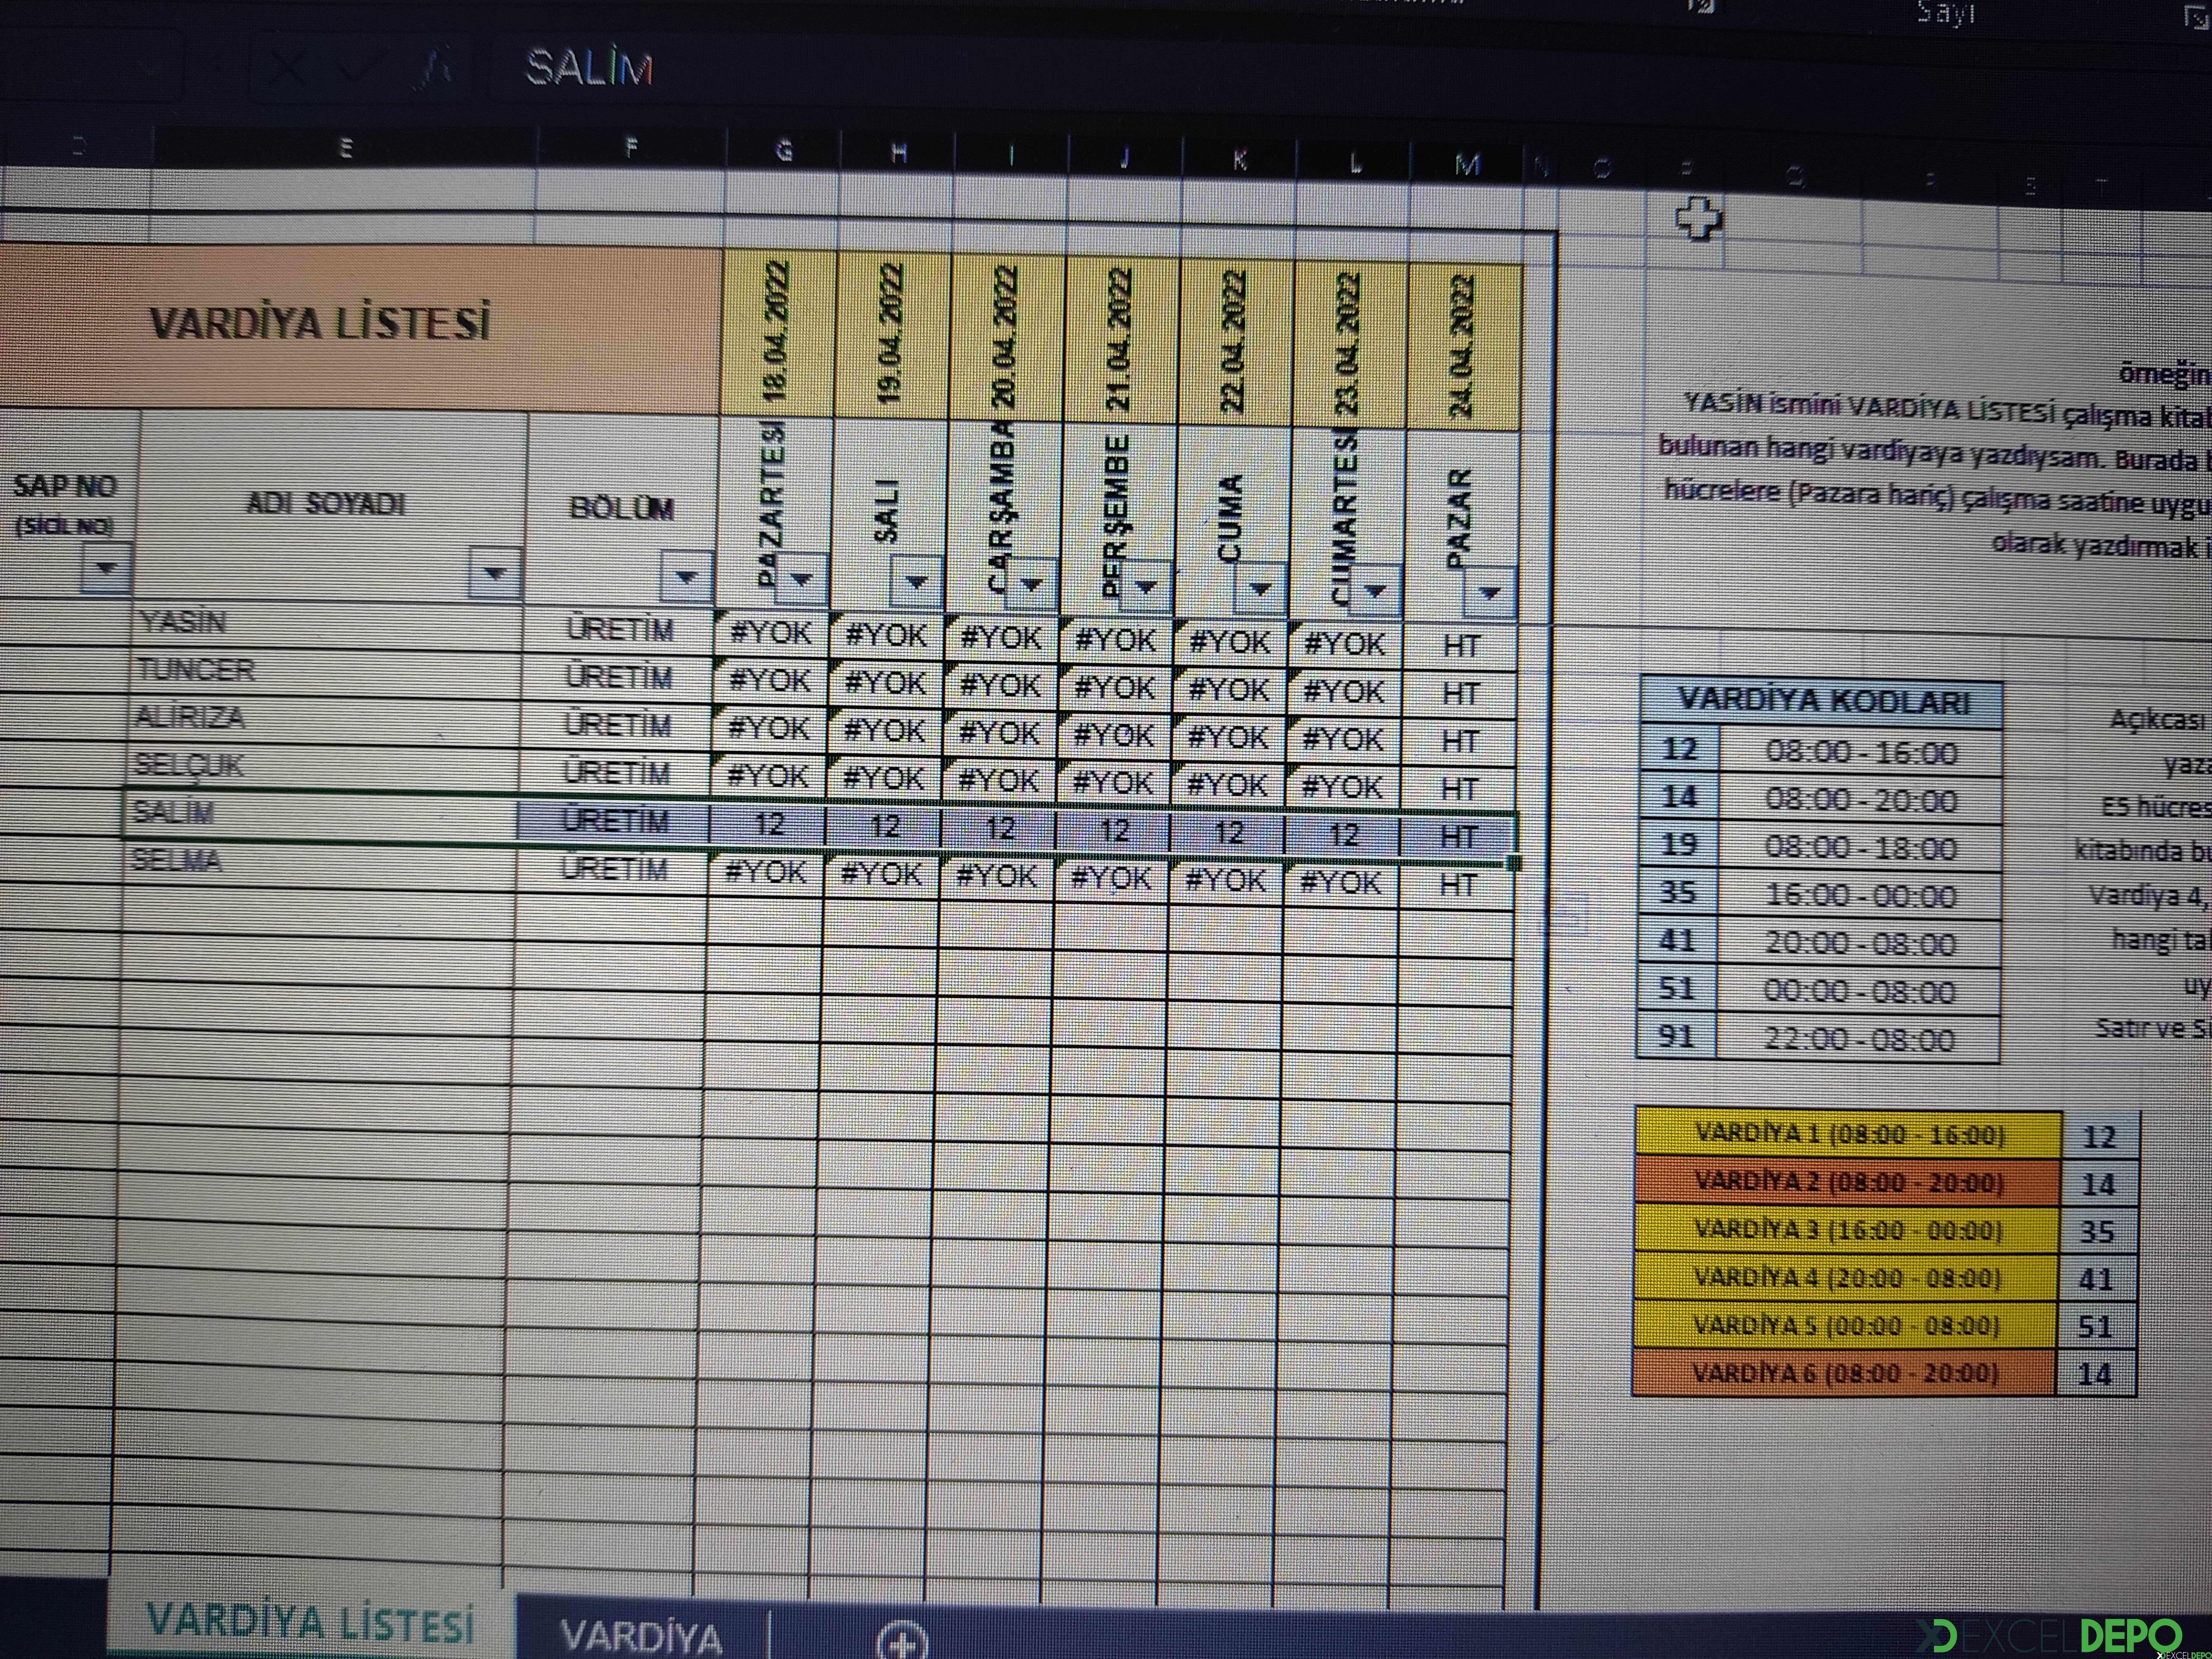This screenshot has width=2212, height=1659.
Task: Open the BÖLÜM filter dropdown
Action: click(x=686, y=577)
